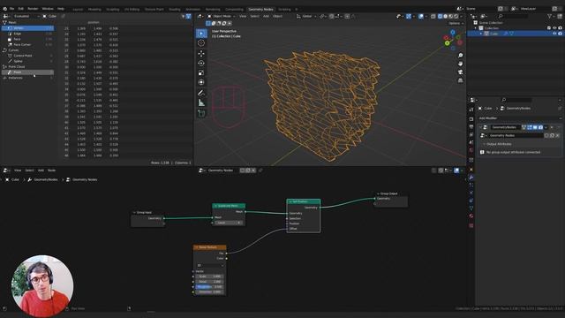Select the Measure ruler tool

click(201, 102)
